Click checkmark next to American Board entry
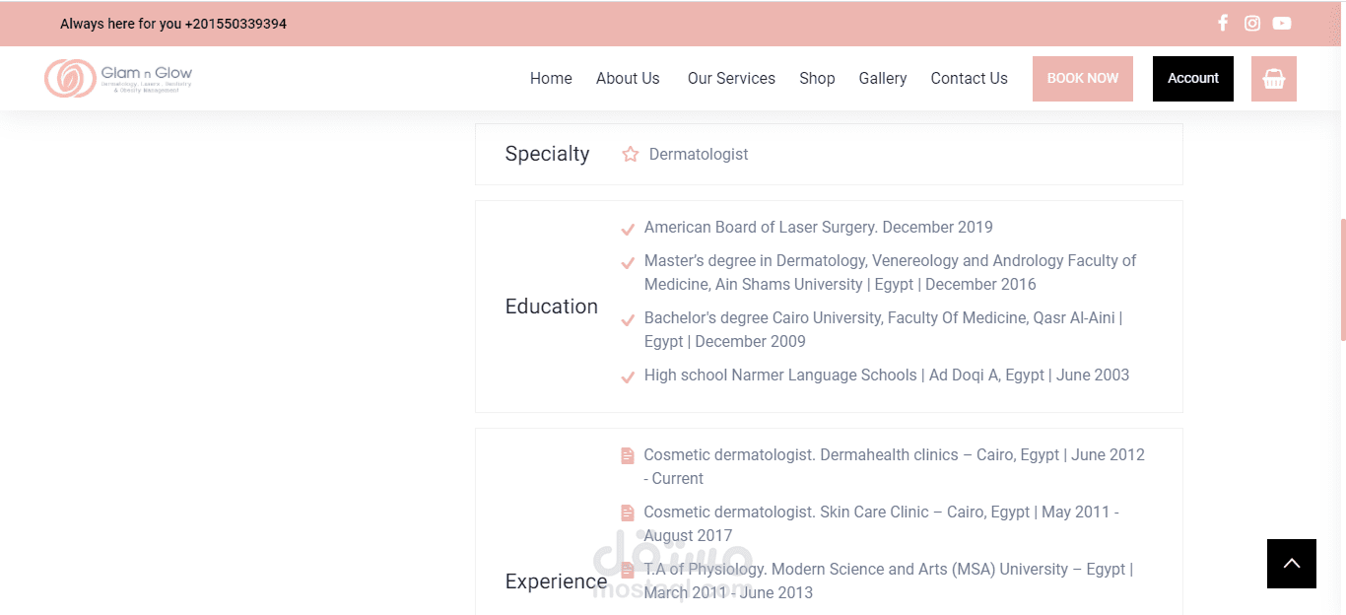This screenshot has width=1346, height=615. click(x=628, y=230)
